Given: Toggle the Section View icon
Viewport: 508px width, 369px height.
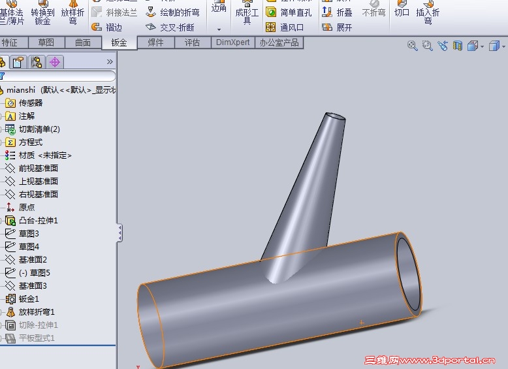Looking at the screenshot, I should click(458, 46).
